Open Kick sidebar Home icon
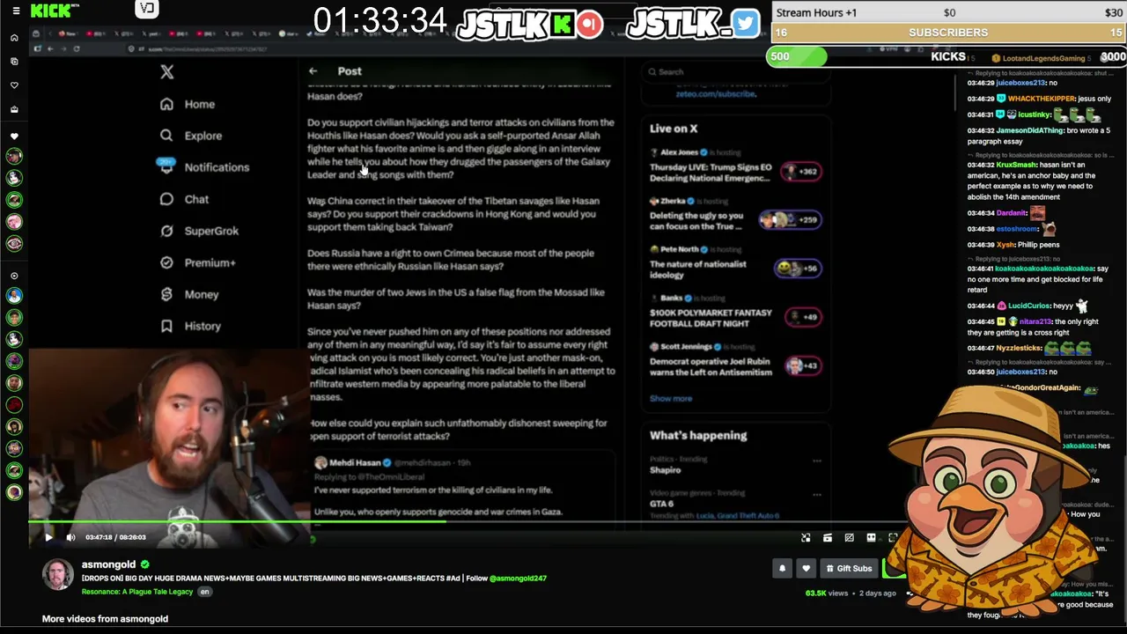This screenshot has width=1127, height=634. 14,38
